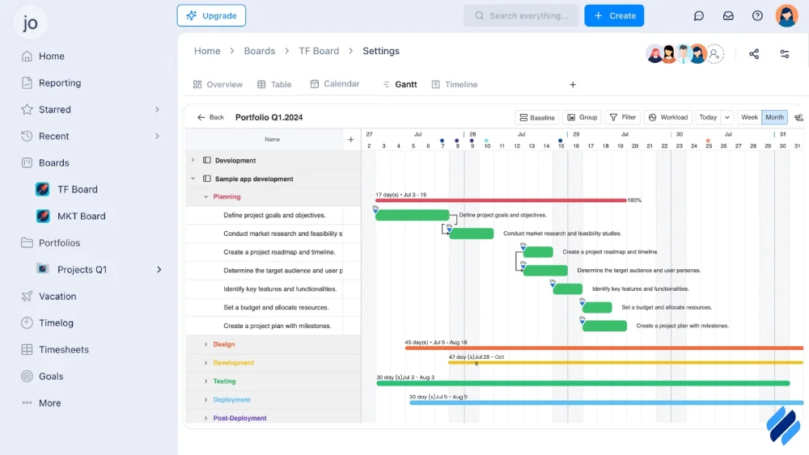Expand the Design task group
The height and width of the screenshot is (455, 809).
(x=206, y=344)
